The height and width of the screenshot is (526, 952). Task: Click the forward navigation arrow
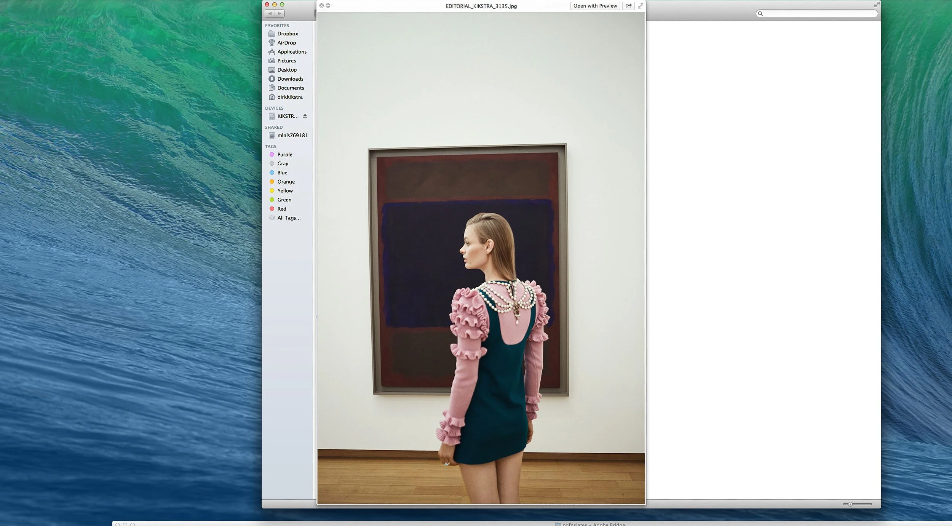pyautogui.click(x=280, y=13)
